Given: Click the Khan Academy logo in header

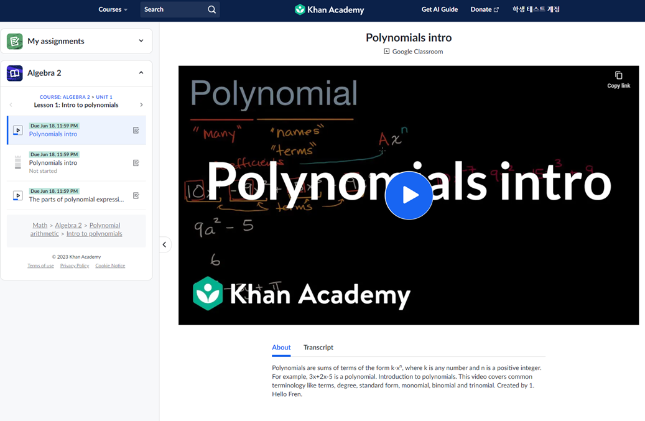Looking at the screenshot, I should click(x=330, y=9).
